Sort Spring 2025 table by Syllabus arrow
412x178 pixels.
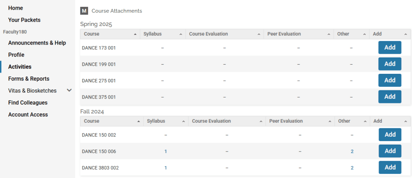click(x=181, y=34)
